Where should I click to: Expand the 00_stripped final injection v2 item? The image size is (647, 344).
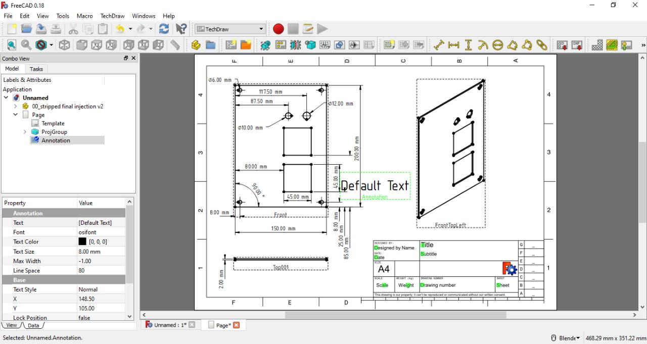pos(16,106)
